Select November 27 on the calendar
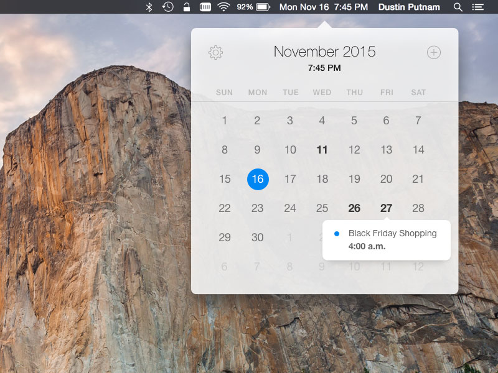 [x=386, y=208]
